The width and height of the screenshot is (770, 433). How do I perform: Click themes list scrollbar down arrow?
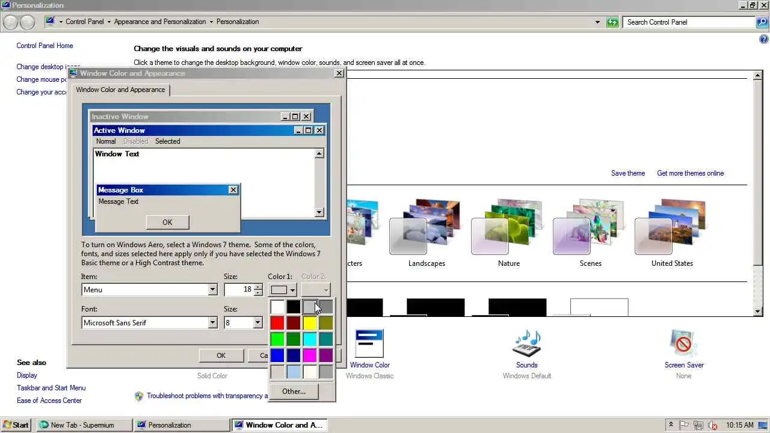pyautogui.click(x=758, y=311)
